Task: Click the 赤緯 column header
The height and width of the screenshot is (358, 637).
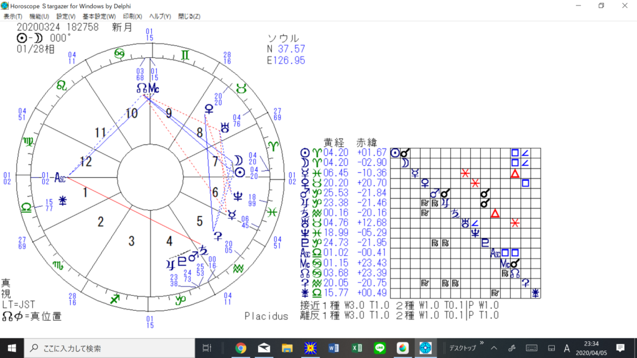Action: (x=366, y=142)
